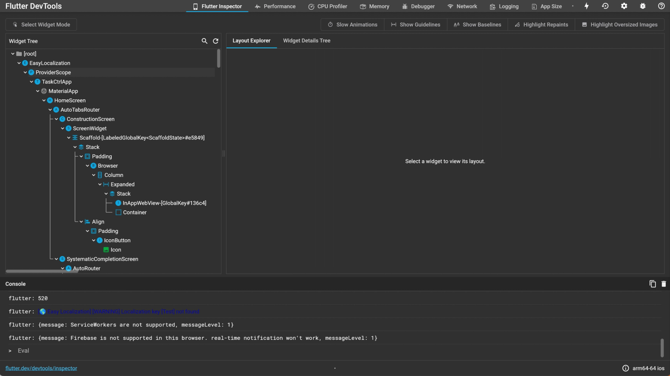This screenshot has height=376, width=670.
Task: Open the App Size tab
Action: (x=546, y=6)
